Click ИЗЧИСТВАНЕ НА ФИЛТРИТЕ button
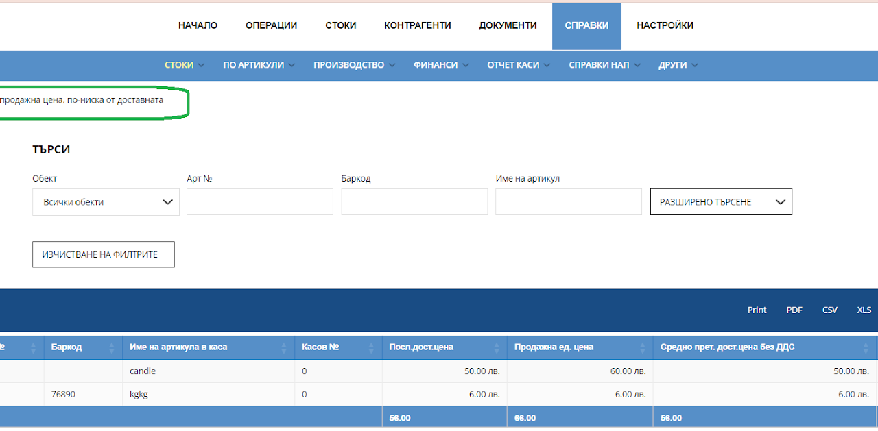The height and width of the screenshot is (431, 878). (104, 254)
